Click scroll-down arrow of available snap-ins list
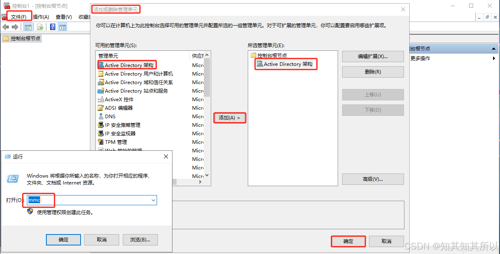Screen dimensions: 500x254 [207, 175]
